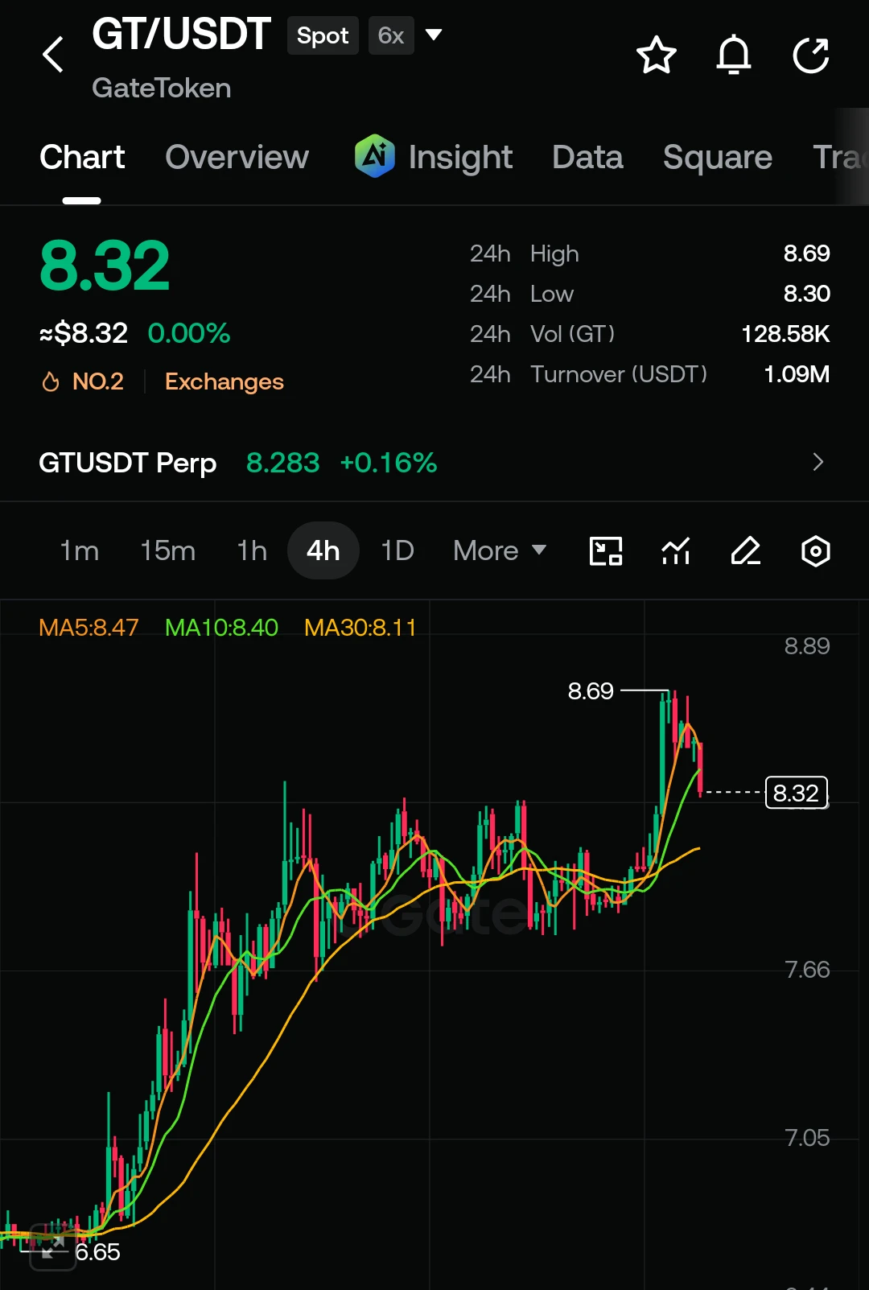
Task: Tap the NO.2 ranking label
Action: 98,381
